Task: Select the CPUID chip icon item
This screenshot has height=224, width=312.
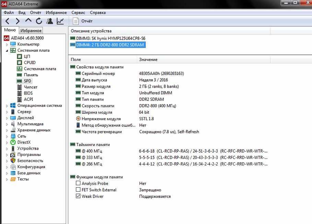Action: point(19,63)
